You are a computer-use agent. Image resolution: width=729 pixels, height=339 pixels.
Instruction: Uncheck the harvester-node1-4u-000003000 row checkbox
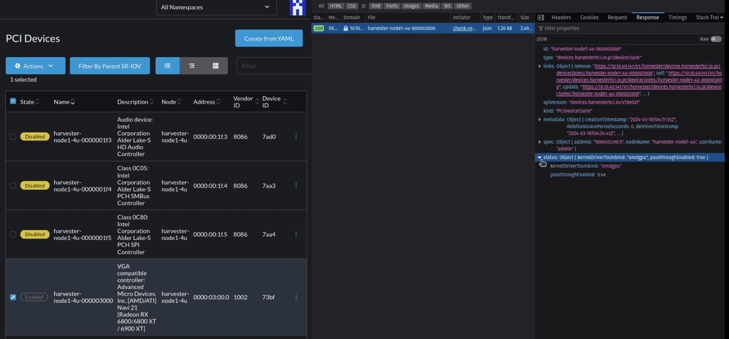13,297
